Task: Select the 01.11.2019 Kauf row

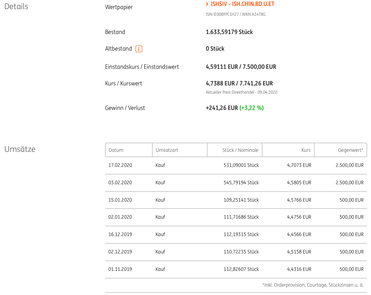Action: [x=236, y=269]
